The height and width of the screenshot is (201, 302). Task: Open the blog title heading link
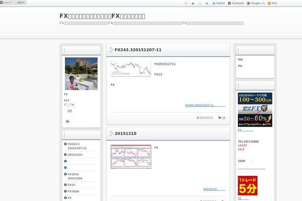(x=102, y=16)
